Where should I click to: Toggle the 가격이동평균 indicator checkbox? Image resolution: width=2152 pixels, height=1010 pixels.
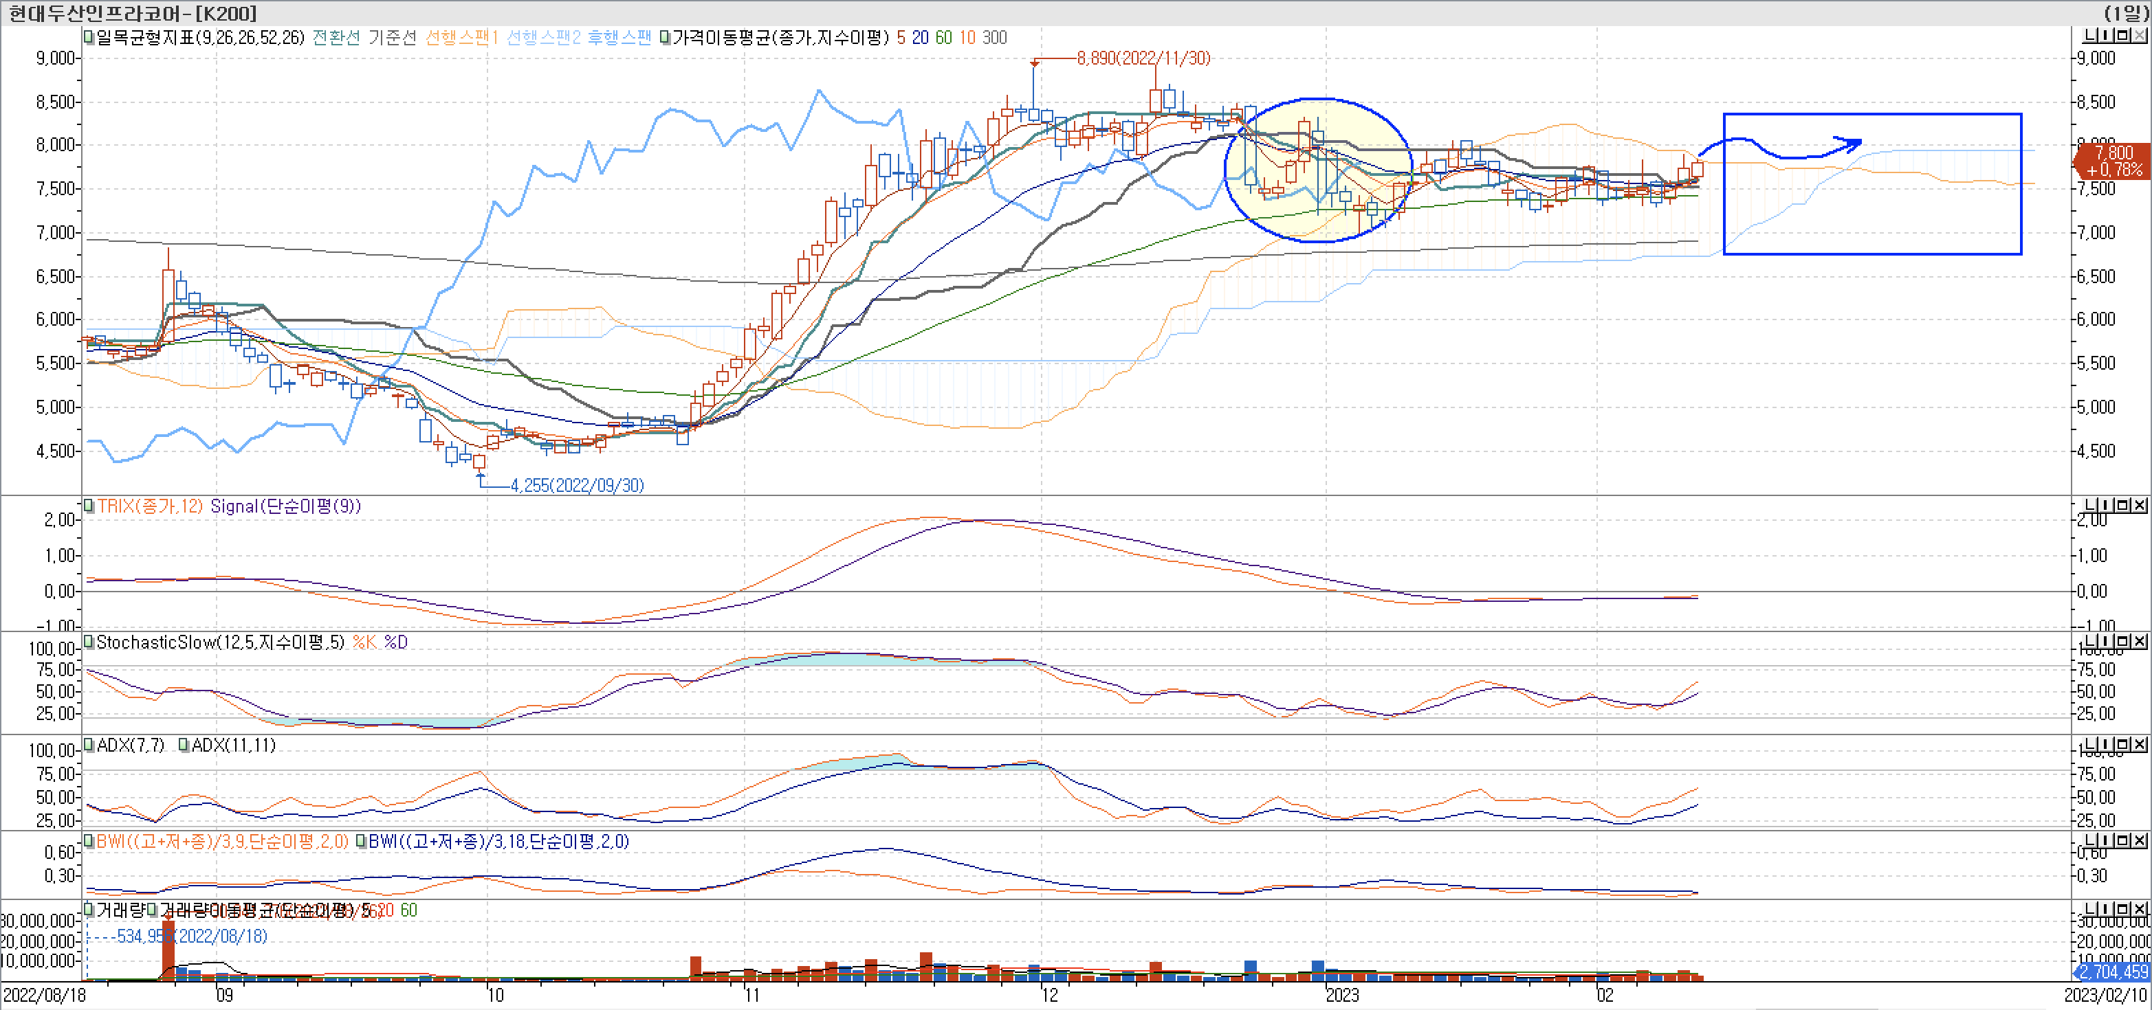point(664,38)
